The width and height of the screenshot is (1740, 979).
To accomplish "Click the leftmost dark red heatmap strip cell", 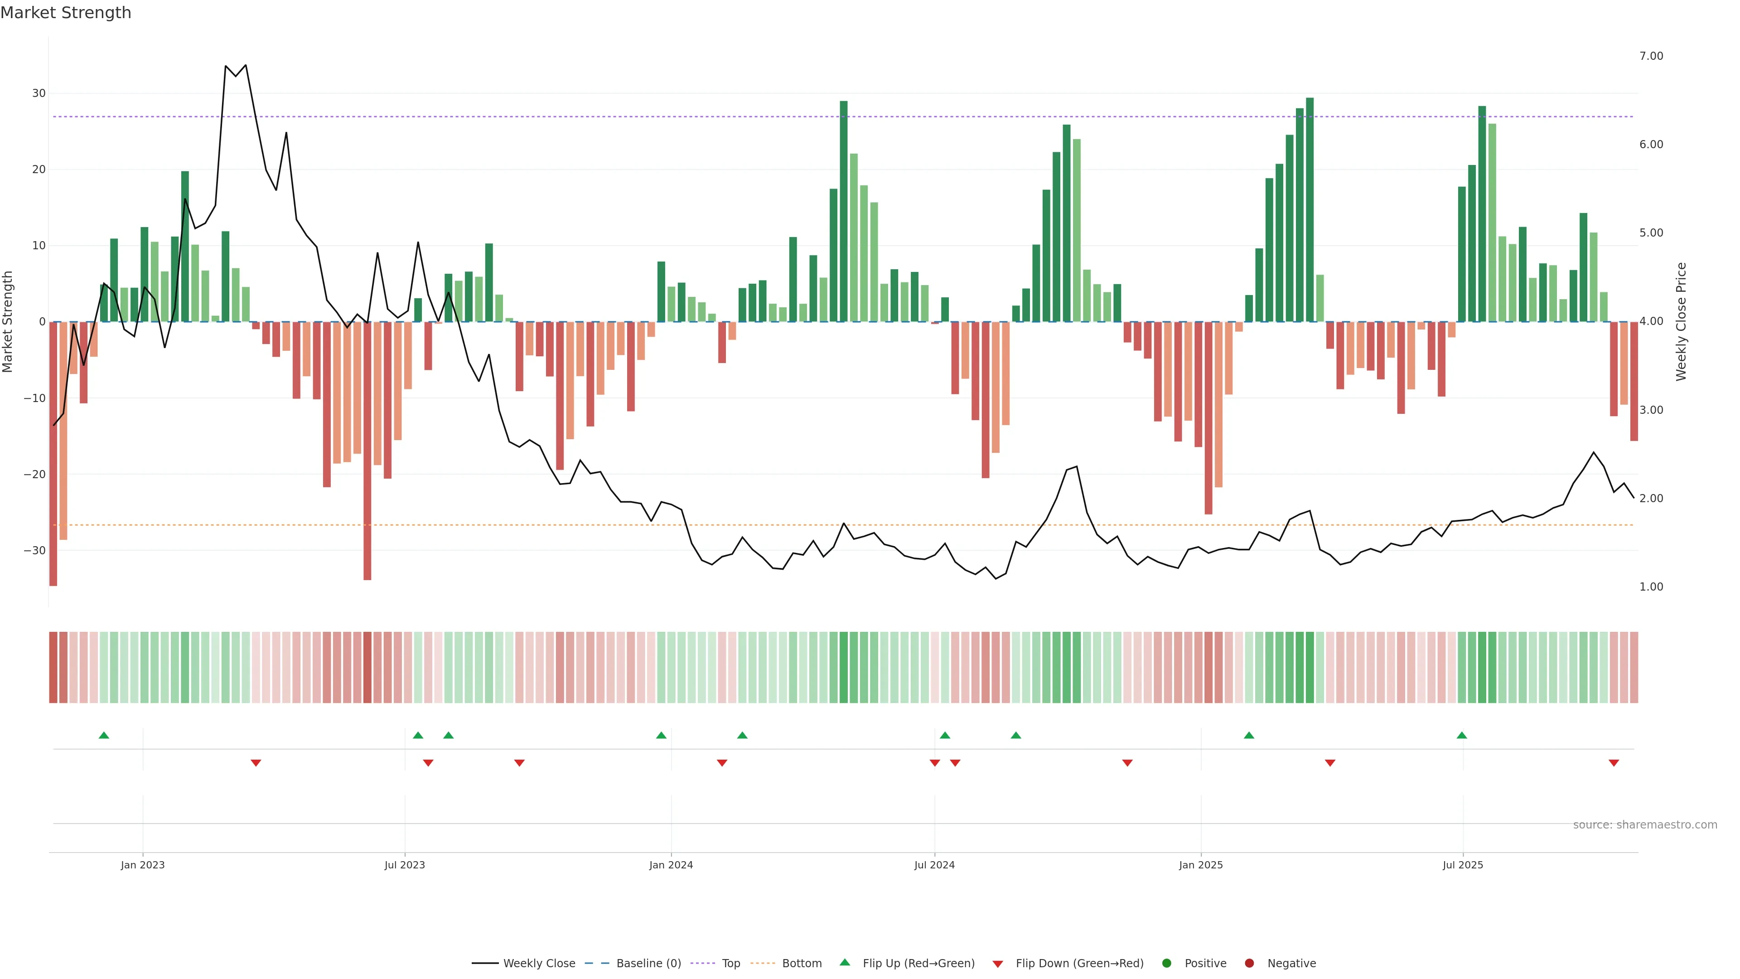I will (53, 668).
